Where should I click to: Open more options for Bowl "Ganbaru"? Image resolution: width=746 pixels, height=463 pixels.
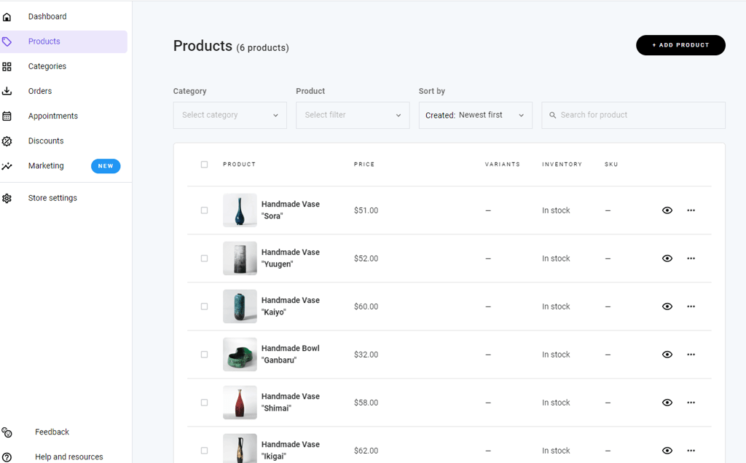click(691, 354)
